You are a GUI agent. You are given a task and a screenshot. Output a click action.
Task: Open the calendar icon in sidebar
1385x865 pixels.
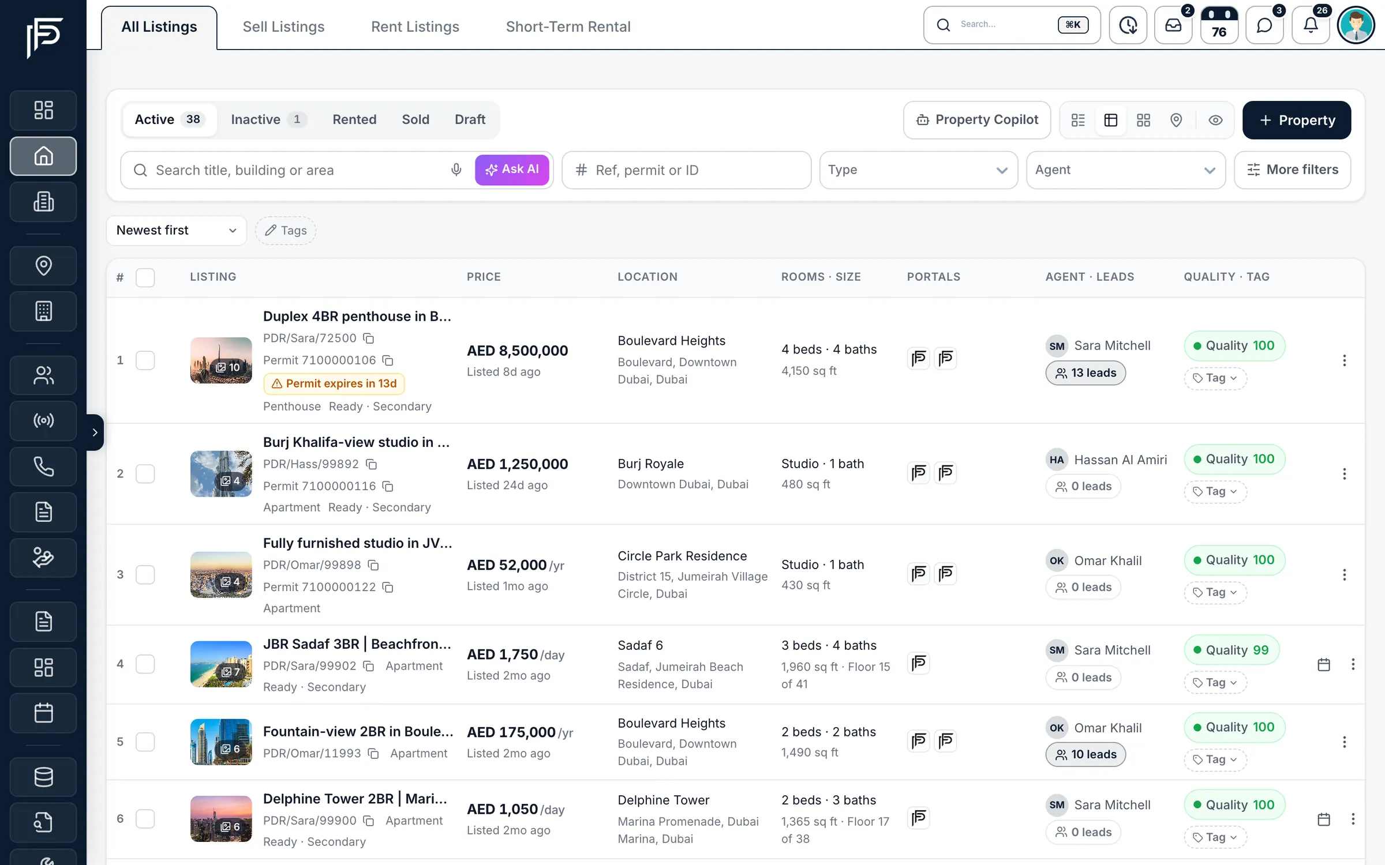[43, 713]
